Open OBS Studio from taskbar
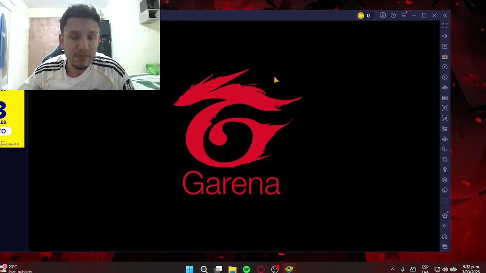Viewport: 486px width, 273px height. (275, 269)
